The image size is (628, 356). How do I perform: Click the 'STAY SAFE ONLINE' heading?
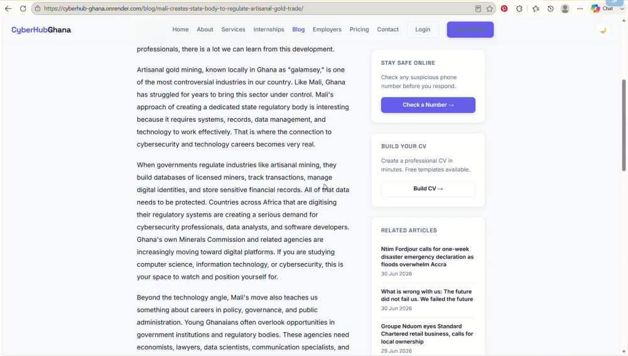tap(408, 63)
